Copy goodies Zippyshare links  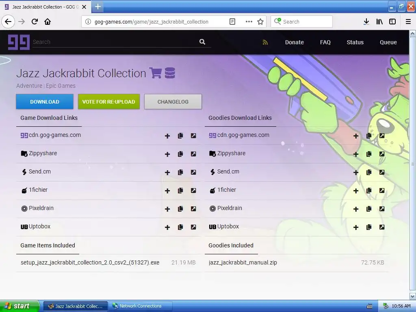point(369,154)
